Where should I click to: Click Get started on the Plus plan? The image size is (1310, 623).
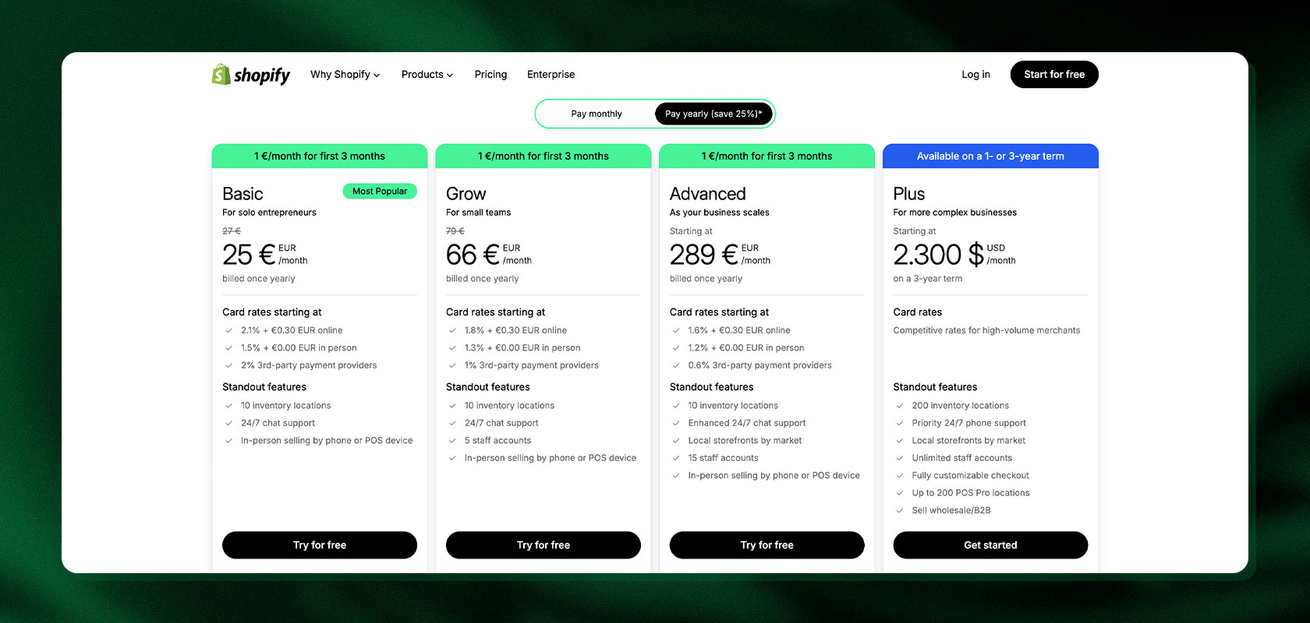click(x=990, y=545)
